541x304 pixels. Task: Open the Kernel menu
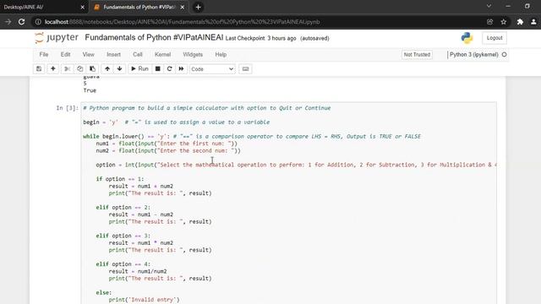(162, 54)
